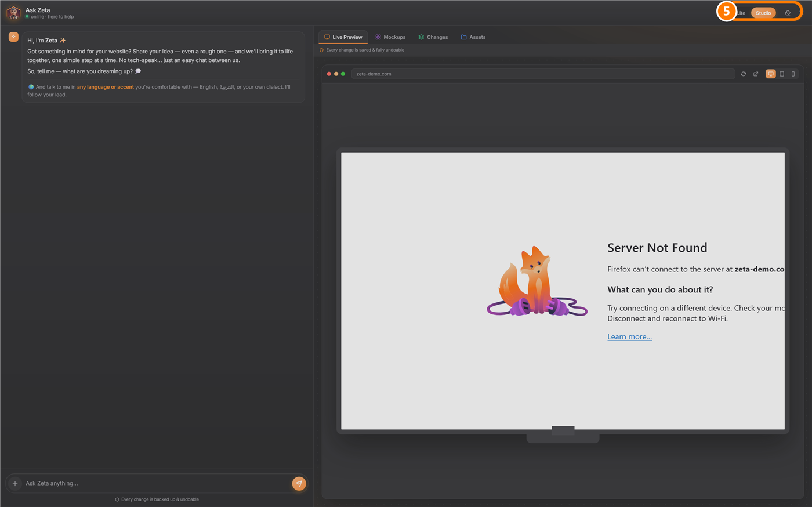Click the eraser icon to clear the chat

pos(788,13)
